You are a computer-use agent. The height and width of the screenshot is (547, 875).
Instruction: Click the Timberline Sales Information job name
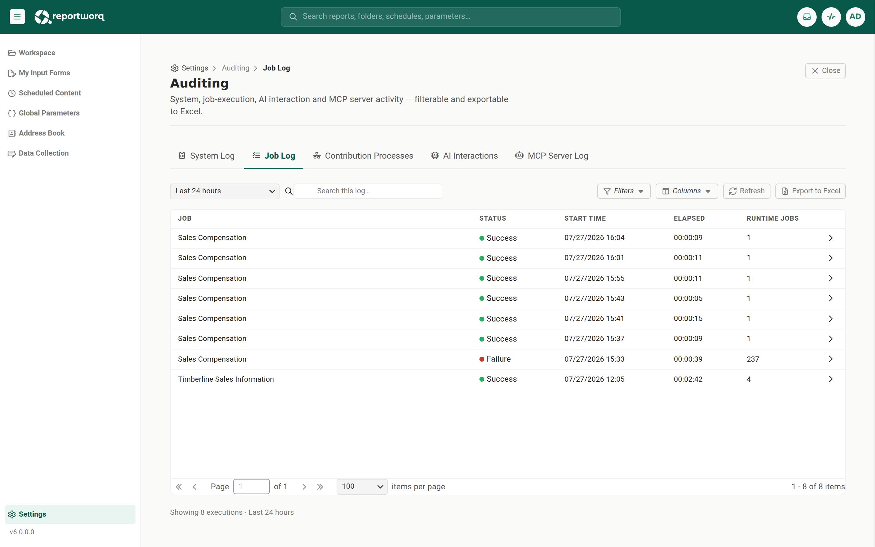[x=226, y=379]
